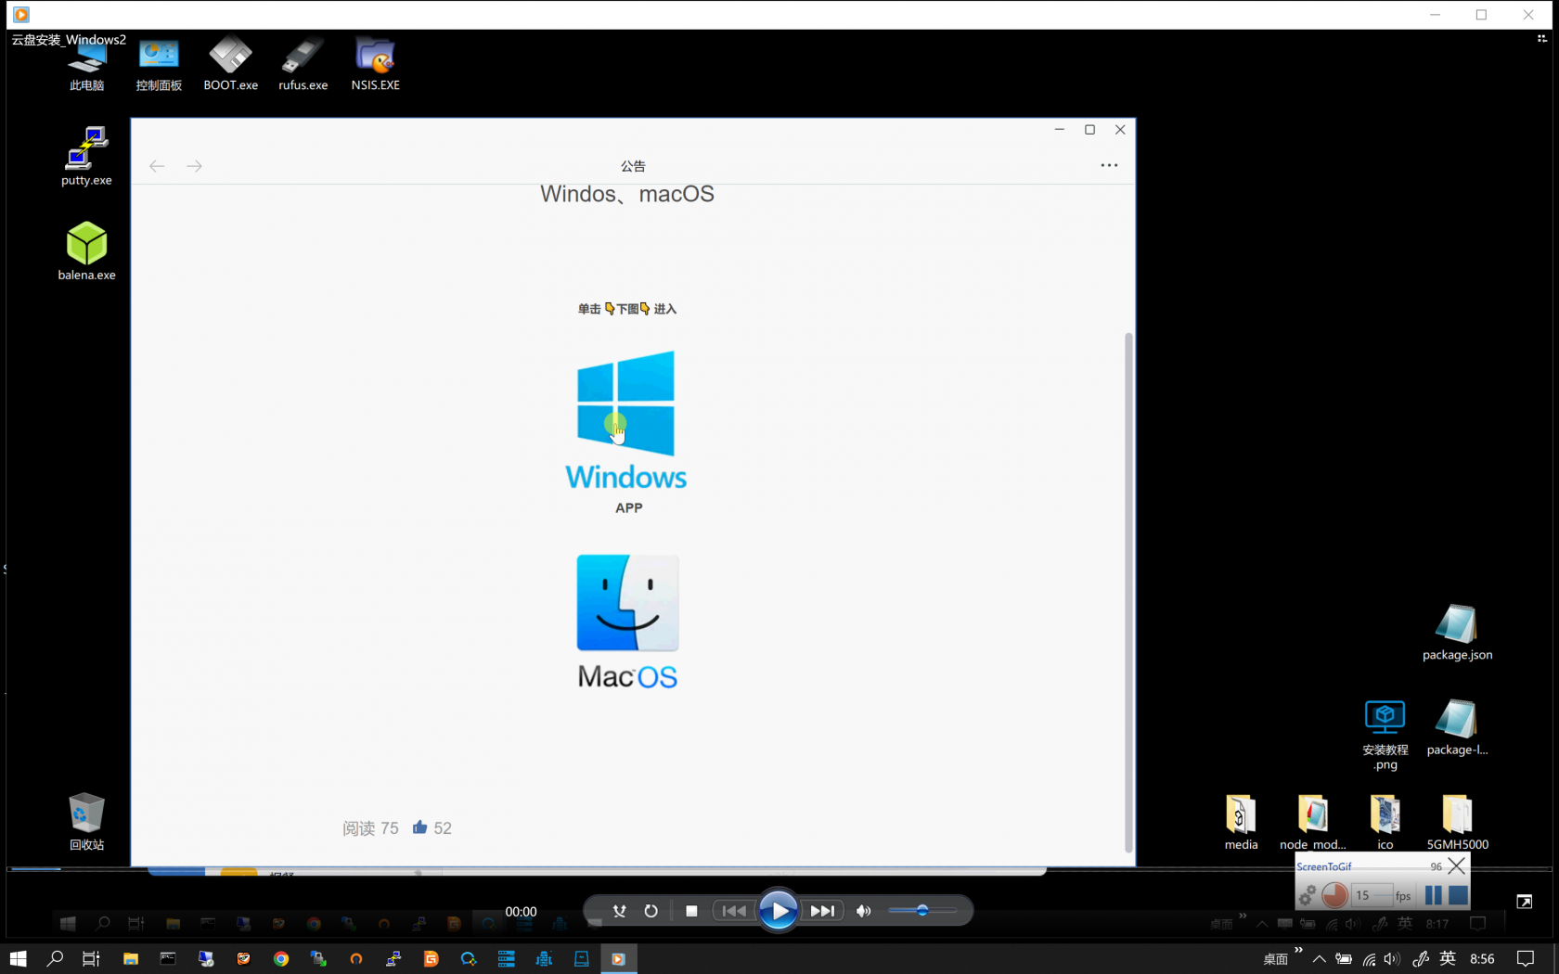Open the padlock transfer app in taskbar

click(318, 959)
